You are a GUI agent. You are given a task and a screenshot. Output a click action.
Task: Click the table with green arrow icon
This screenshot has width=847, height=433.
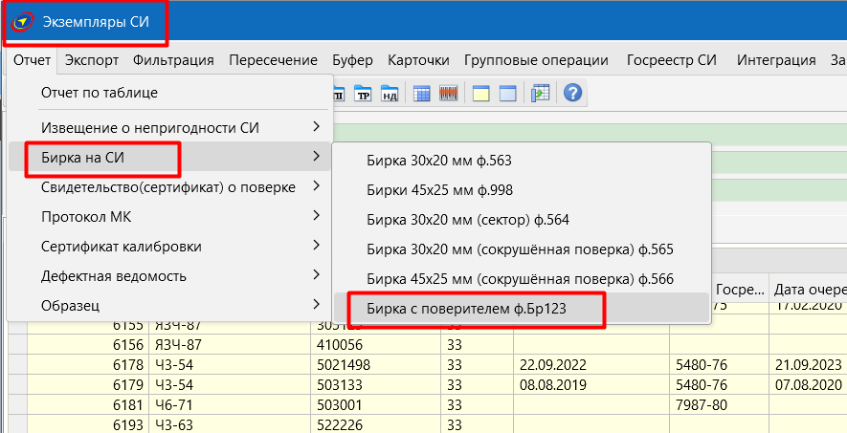pos(540,94)
